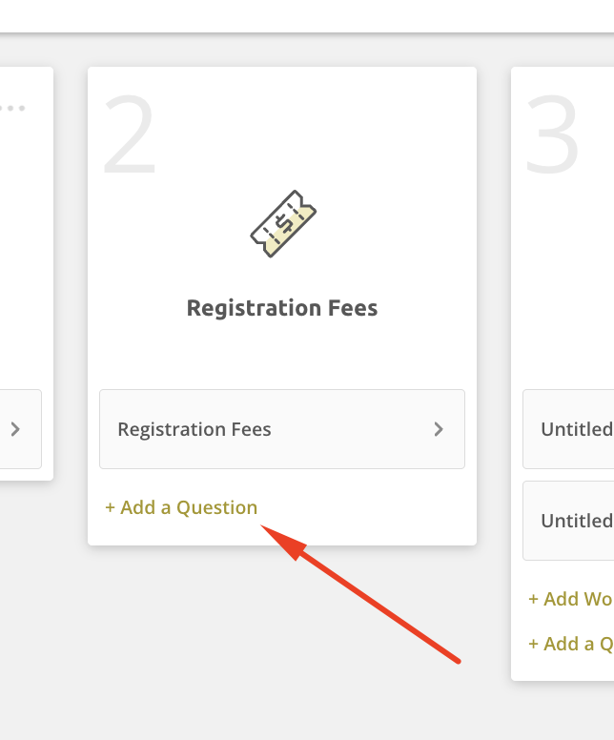The height and width of the screenshot is (740, 614).
Task: Click the bold Registration Fees heading
Action: click(282, 308)
